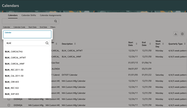
Task: Select BLM_ REC 2011-30 option
Action: (x=27, y=70)
